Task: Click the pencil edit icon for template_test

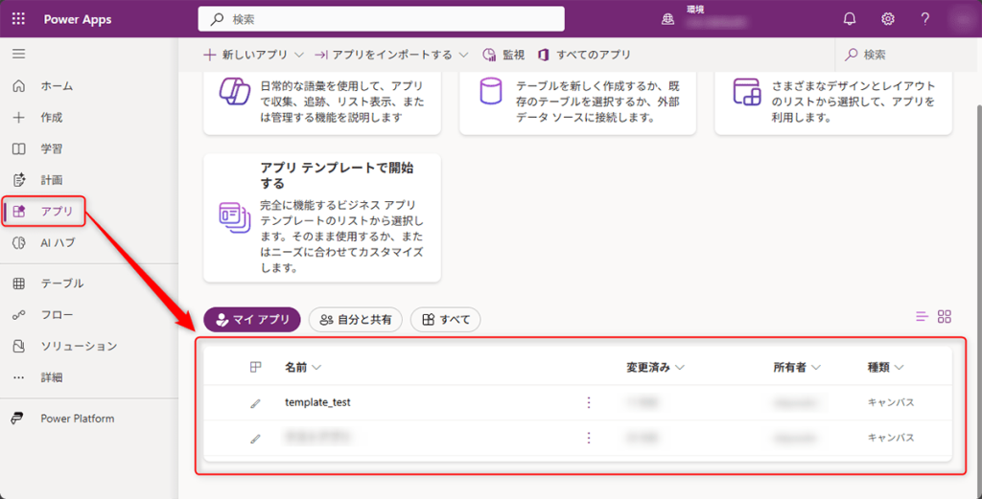Action: 255,403
